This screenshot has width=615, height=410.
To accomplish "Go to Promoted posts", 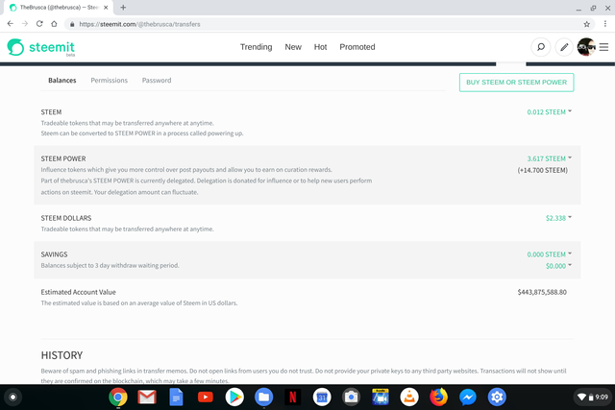I will [x=357, y=47].
